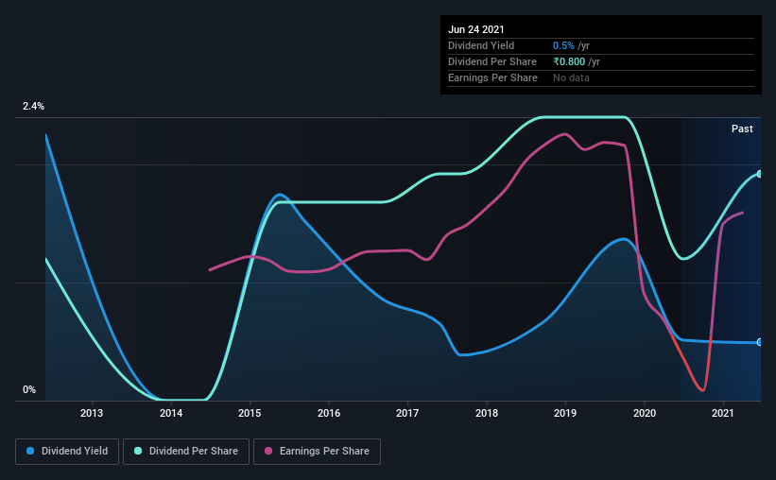Click the 2013 x-axis label
Screen dimensions: 776x480
tap(92, 413)
